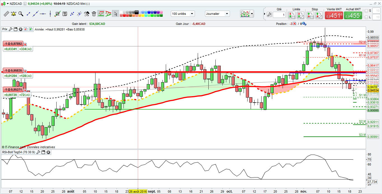Image resolution: width=382 pixels, height=194 pixels.
Task: Select the horizontal line tool
Action: coord(43,14)
